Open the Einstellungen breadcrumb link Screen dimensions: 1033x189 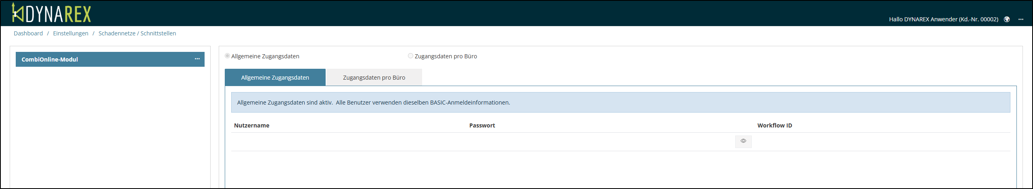(71, 33)
